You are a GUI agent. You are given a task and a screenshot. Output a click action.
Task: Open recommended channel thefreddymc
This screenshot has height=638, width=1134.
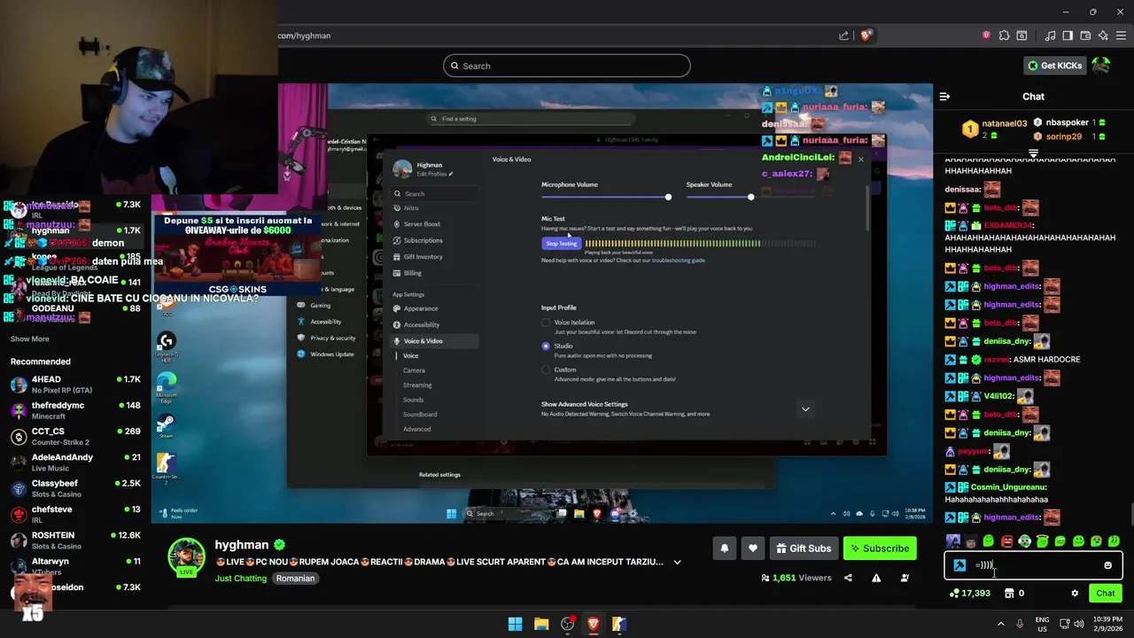pos(75,410)
